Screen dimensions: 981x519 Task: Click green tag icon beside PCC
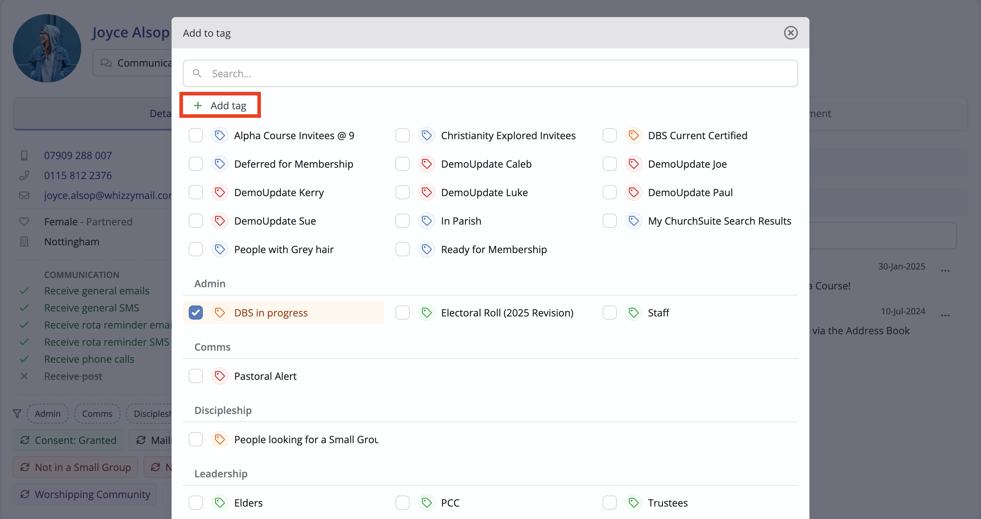(x=426, y=503)
